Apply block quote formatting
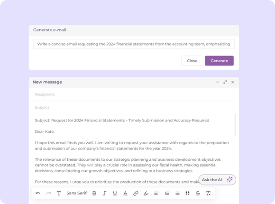This screenshot has width=275, height=204. 187,193
